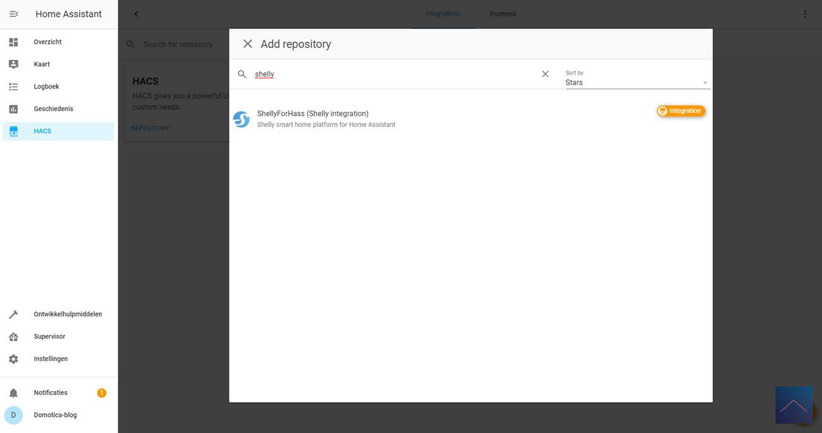Click the HACS card heading
The height and width of the screenshot is (433, 822).
pyautogui.click(x=145, y=81)
